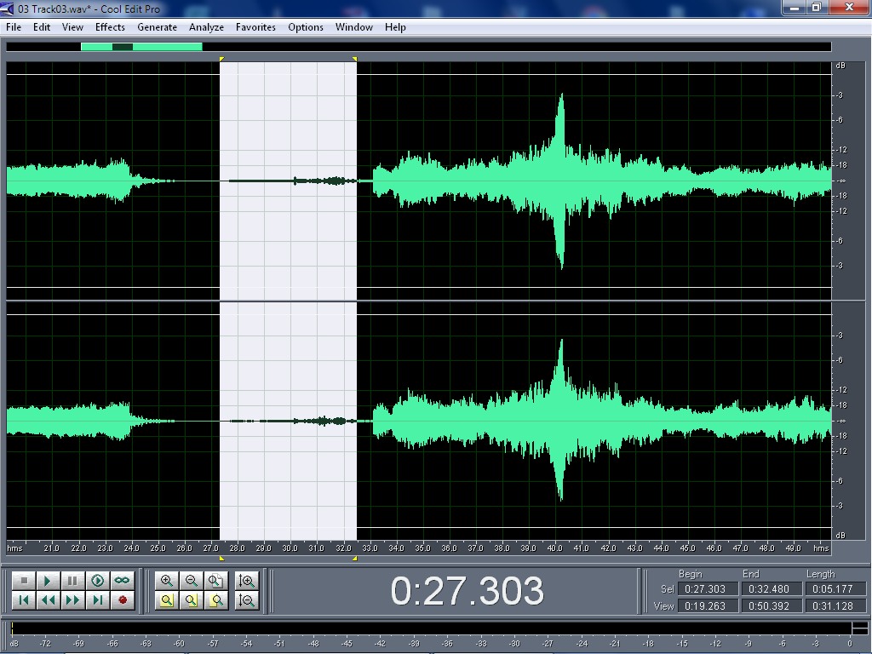The image size is (872, 654).
Task: Click the 24.0 mark on the time ruler
Action: tap(131, 548)
